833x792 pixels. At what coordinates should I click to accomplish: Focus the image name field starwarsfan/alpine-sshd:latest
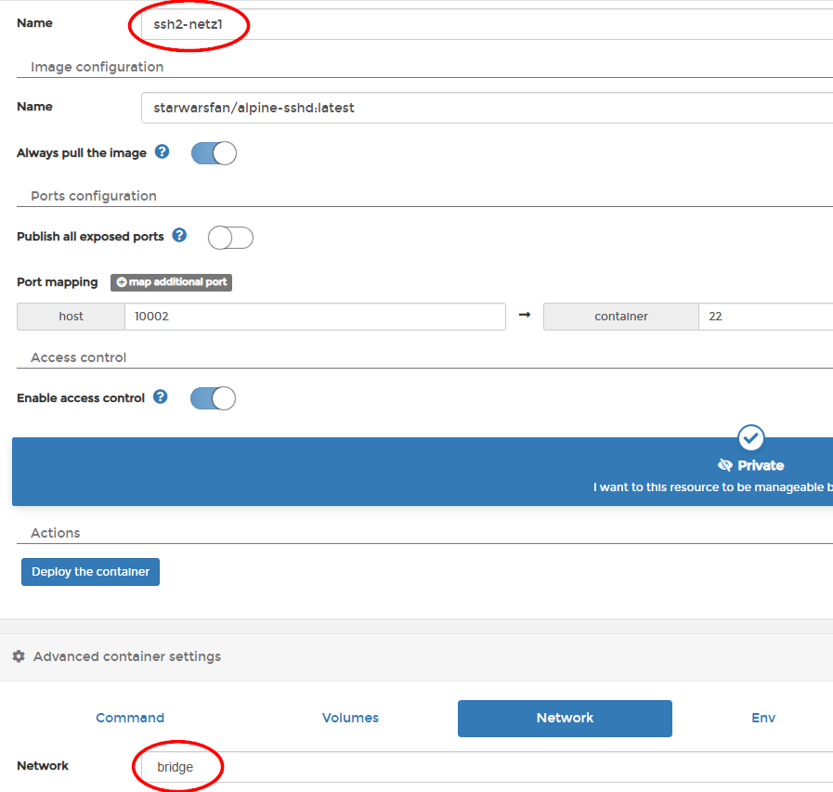[483, 108]
